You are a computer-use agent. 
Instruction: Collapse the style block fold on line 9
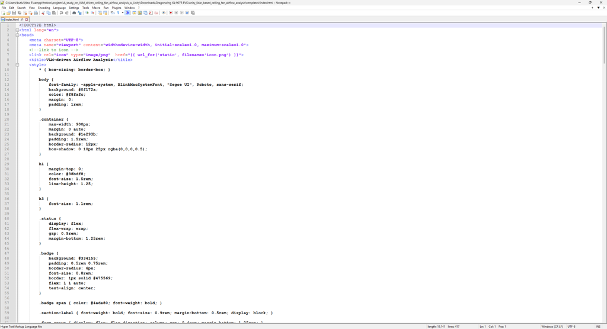pyautogui.click(x=17, y=65)
